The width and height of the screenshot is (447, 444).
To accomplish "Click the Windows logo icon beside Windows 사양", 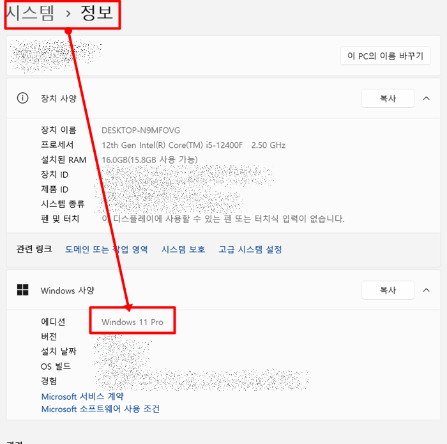I will 22,290.
